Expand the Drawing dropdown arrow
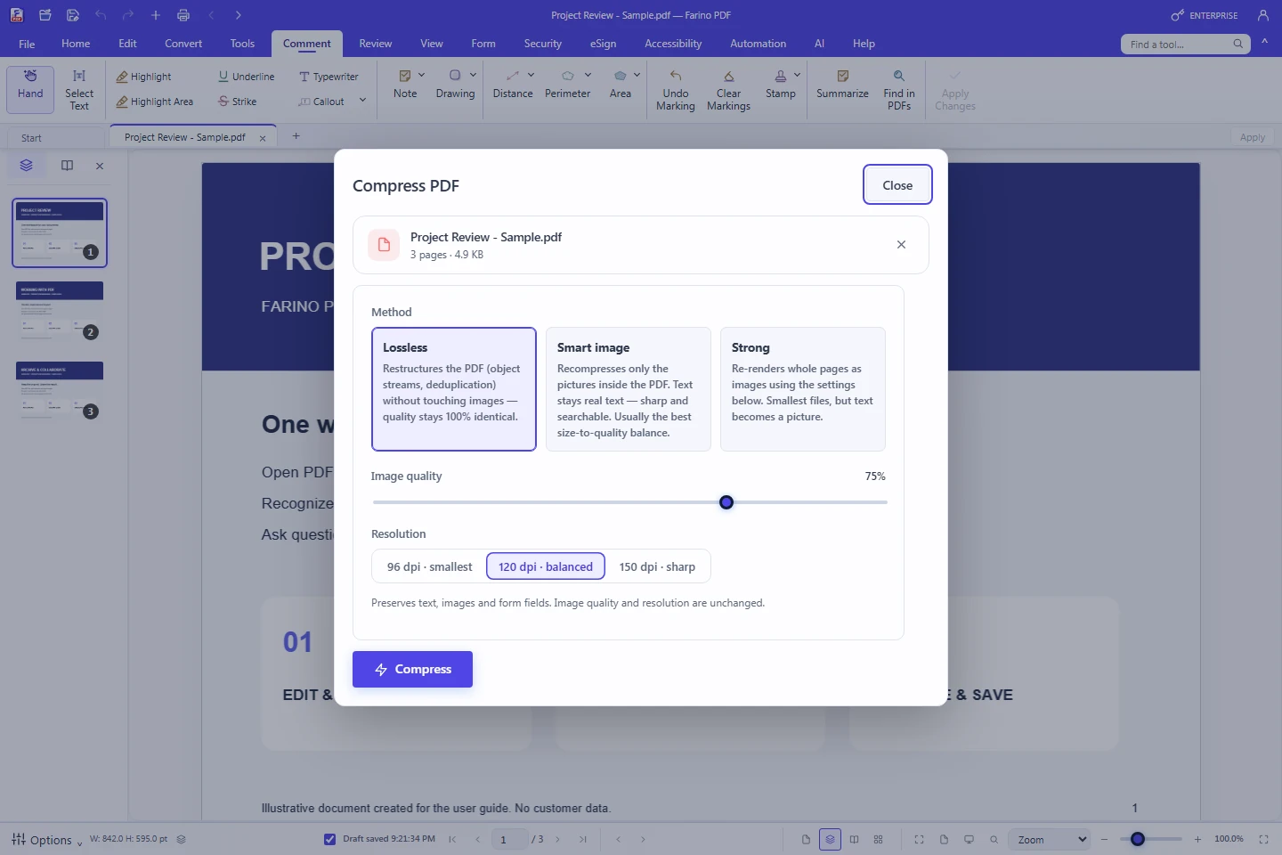The image size is (1282, 855). (x=474, y=75)
